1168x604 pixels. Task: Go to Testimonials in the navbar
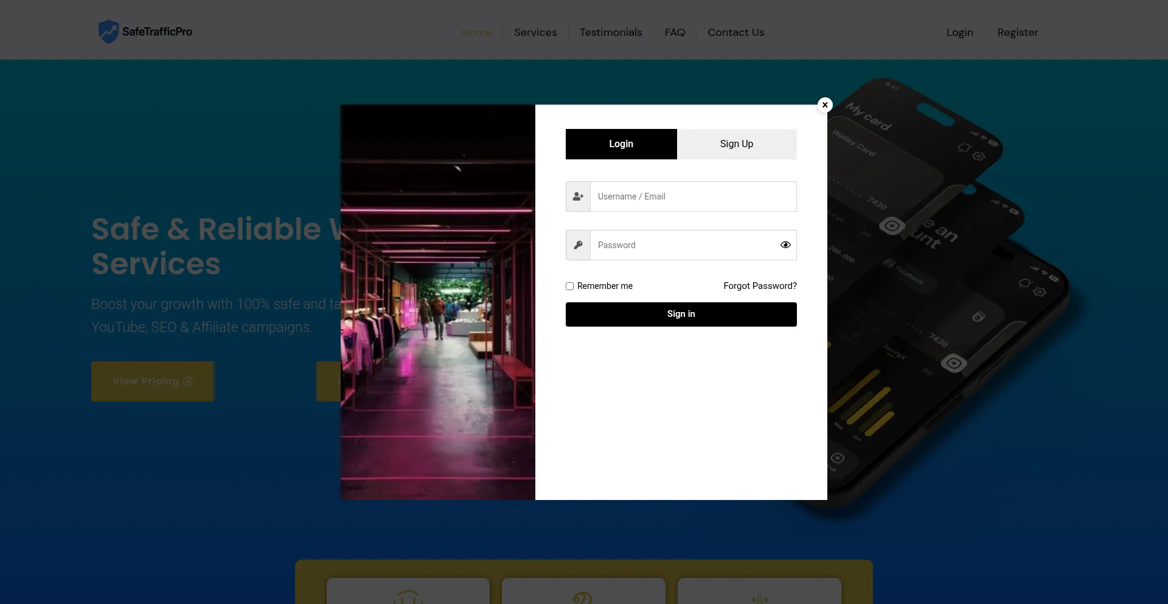pyautogui.click(x=610, y=32)
